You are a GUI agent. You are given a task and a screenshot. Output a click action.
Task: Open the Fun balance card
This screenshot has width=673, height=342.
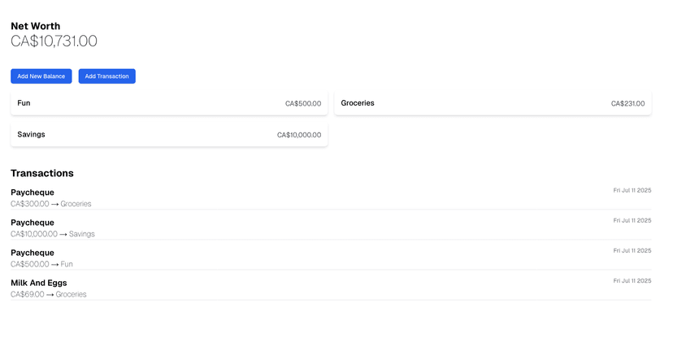pyautogui.click(x=169, y=104)
